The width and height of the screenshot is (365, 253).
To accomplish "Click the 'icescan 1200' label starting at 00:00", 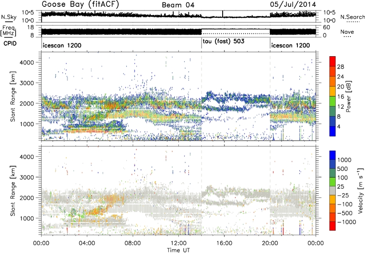I will 62,45.
